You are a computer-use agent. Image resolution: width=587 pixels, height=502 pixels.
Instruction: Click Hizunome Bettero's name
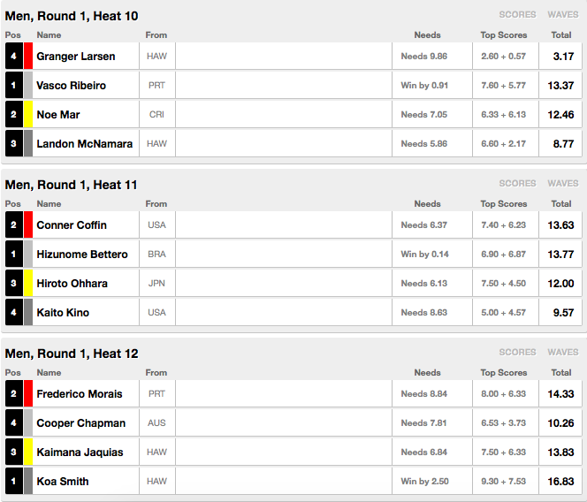click(82, 255)
